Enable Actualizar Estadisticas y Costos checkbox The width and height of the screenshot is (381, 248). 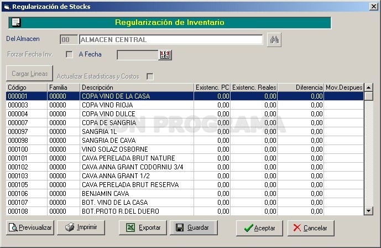[x=150, y=76]
